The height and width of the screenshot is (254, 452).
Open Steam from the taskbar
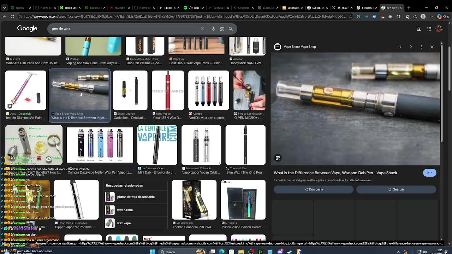[290, 252]
